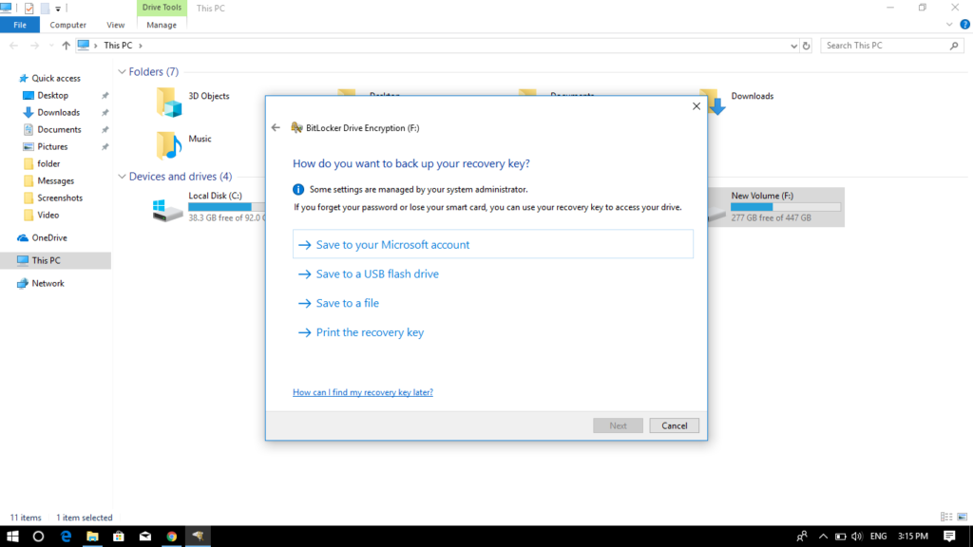The width and height of the screenshot is (973, 547).
Task: Close the BitLocker Drive Encryption dialog
Action: coord(696,106)
